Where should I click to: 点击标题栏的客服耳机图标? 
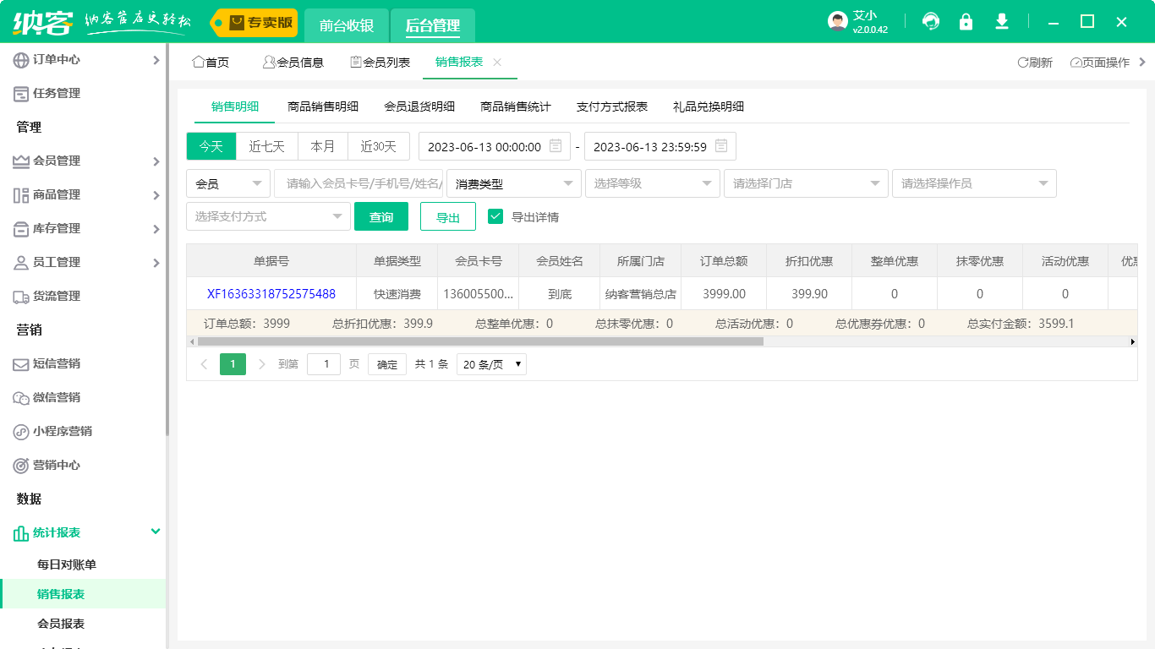[930, 21]
